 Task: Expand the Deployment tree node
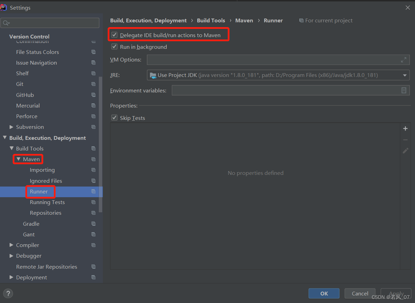click(x=11, y=277)
